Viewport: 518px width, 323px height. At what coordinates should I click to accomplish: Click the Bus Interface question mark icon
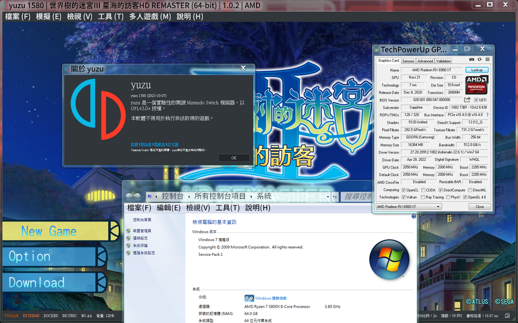(487, 115)
